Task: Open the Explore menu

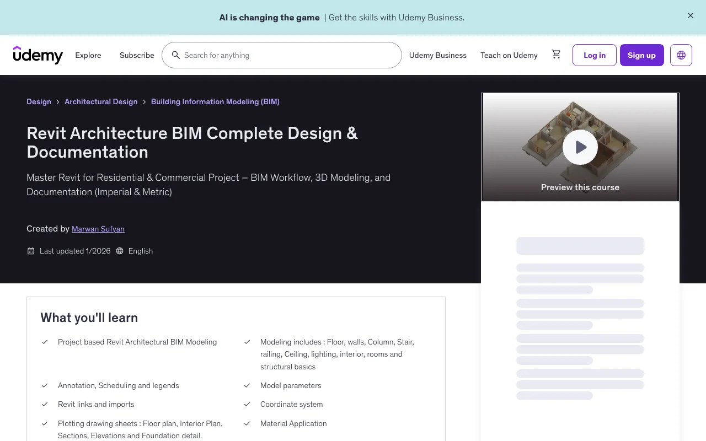Action: 88,55
